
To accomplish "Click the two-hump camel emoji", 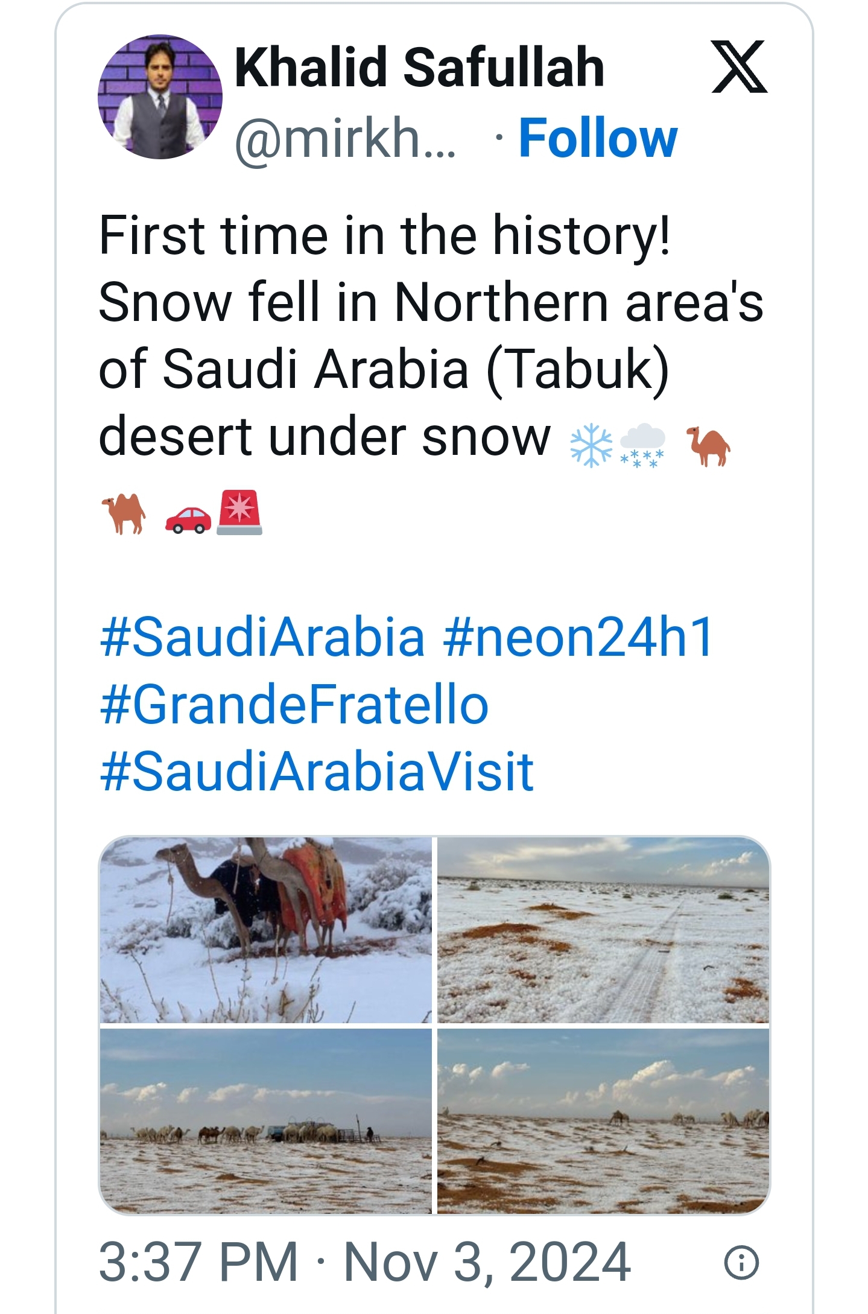I will [x=124, y=513].
